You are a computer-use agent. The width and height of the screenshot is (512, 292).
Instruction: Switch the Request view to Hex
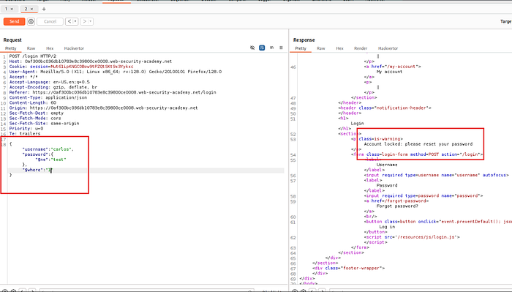pyautogui.click(x=50, y=48)
